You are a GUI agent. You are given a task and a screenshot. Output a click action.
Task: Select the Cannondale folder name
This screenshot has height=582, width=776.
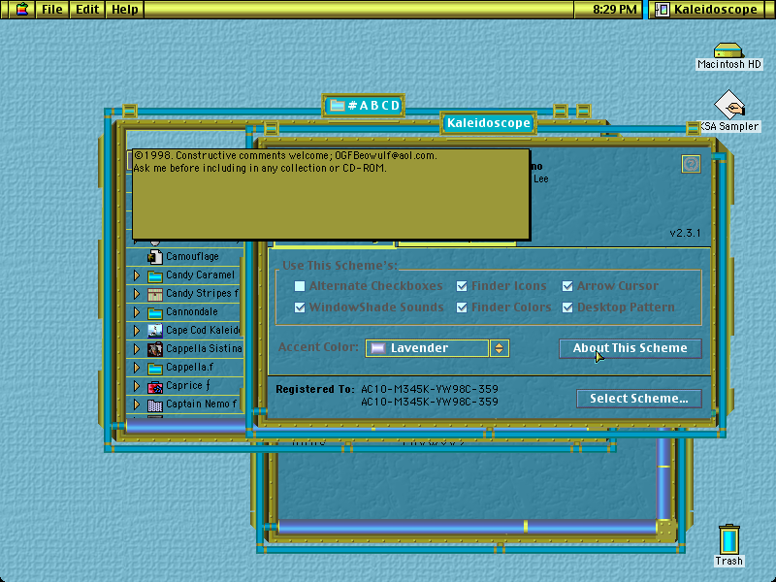(191, 312)
